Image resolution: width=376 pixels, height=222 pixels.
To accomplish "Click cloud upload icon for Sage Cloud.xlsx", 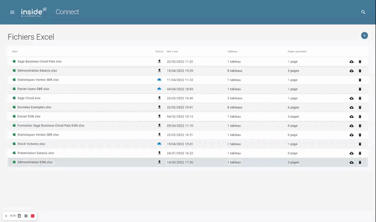I will click(351, 98).
